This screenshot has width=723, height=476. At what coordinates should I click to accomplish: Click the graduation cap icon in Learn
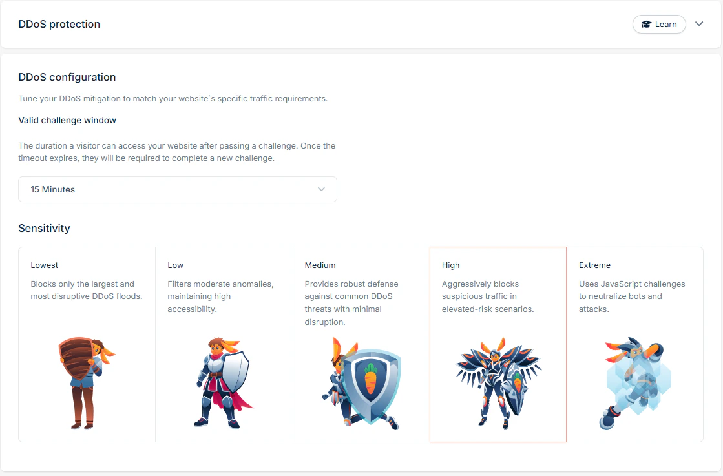coord(647,25)
